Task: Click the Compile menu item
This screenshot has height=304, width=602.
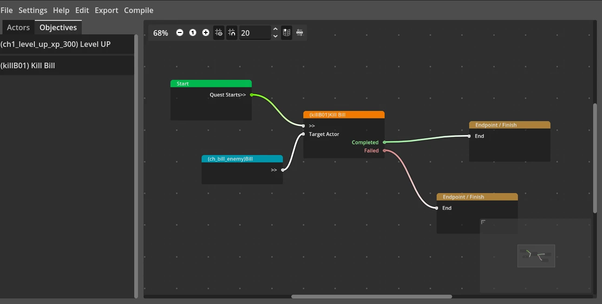Action: tap(138, 10)
